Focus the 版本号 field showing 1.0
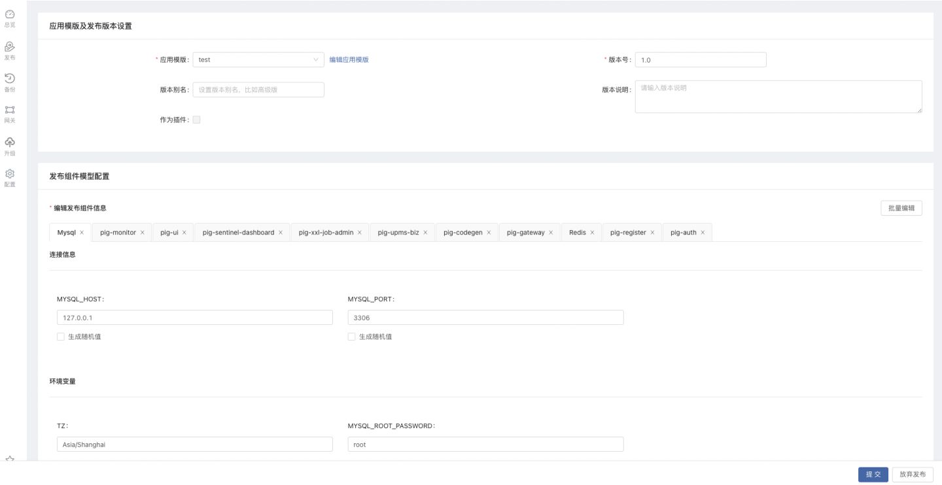942x485 pixels. tap(701, 59)
